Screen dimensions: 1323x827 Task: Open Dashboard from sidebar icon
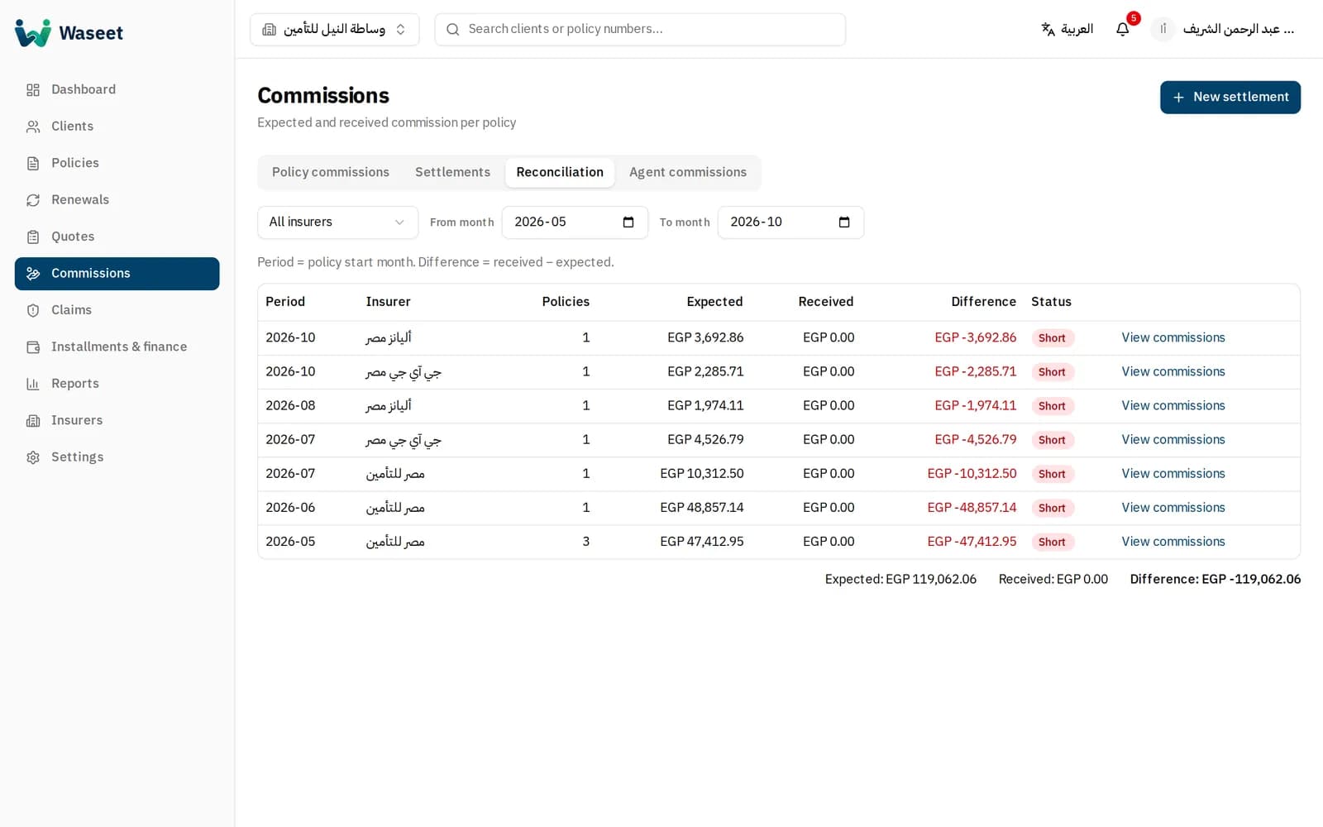(33, 89)
